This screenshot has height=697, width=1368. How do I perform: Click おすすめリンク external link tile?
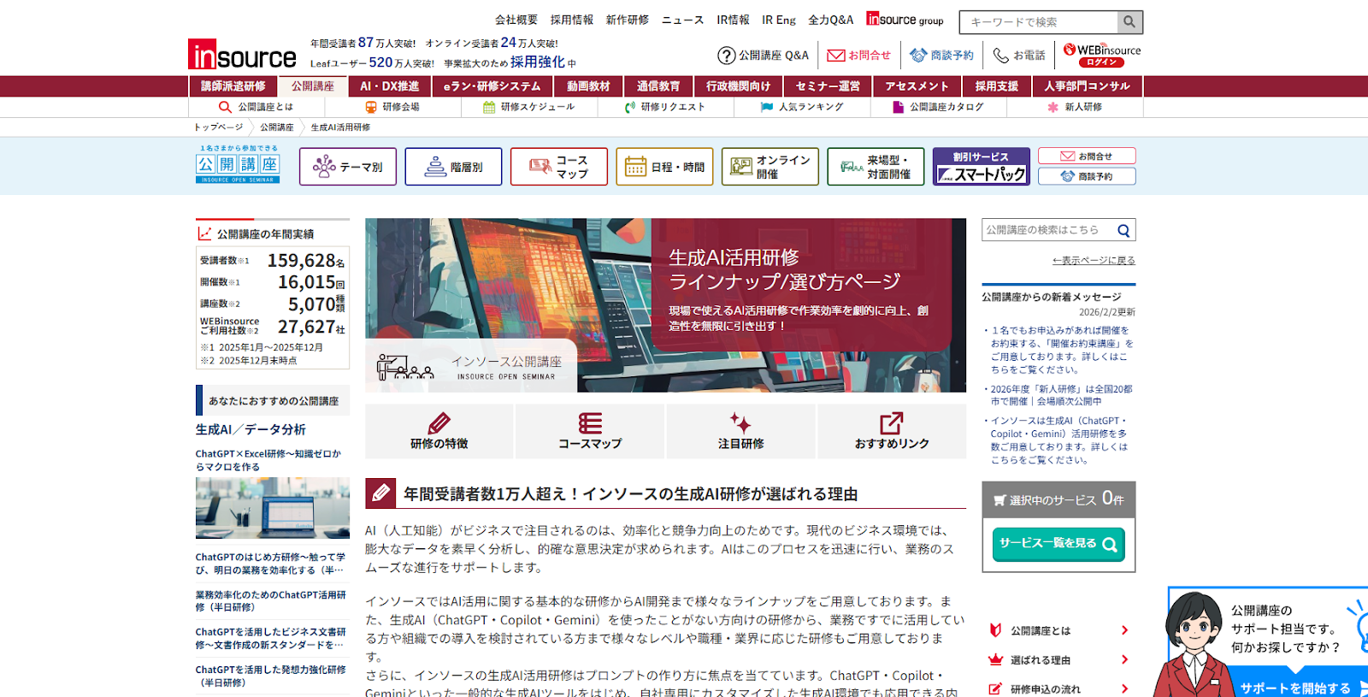coord(892,432)
